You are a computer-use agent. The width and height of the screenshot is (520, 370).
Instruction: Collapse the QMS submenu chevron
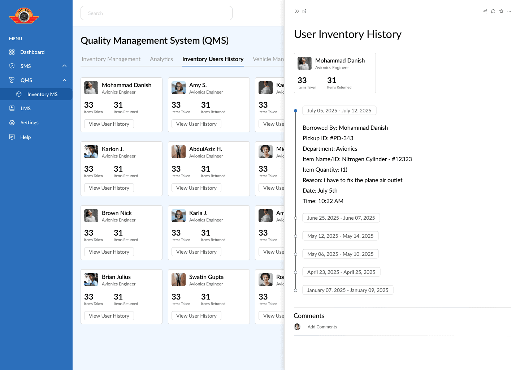click(65, 80)
